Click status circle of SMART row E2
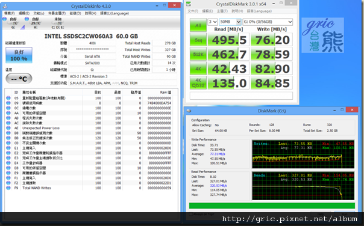Screen dimensions: 364x226 (x=8, y=153)
